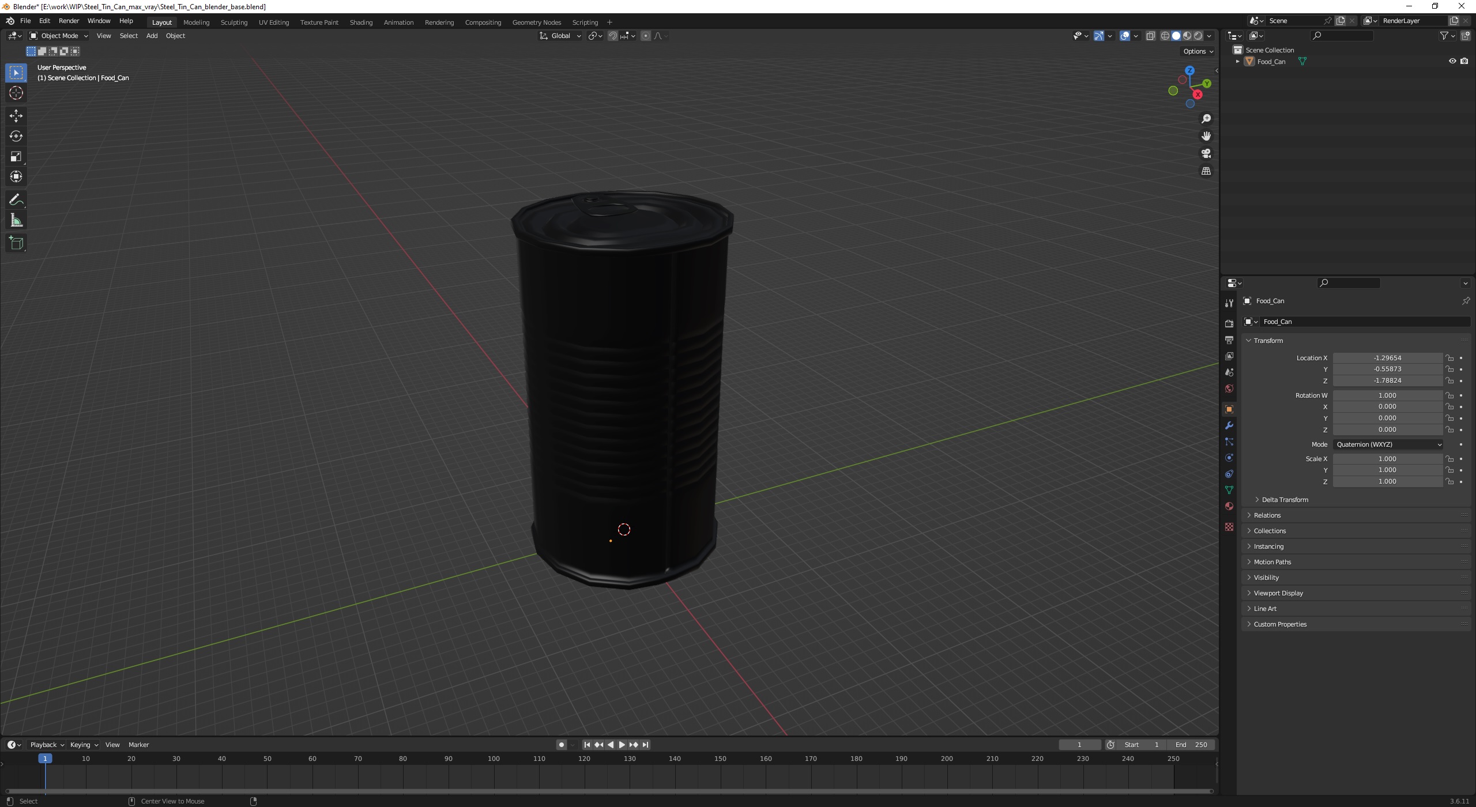Activate the Move tool
The image size is (1476, 807).
(16, 116)
